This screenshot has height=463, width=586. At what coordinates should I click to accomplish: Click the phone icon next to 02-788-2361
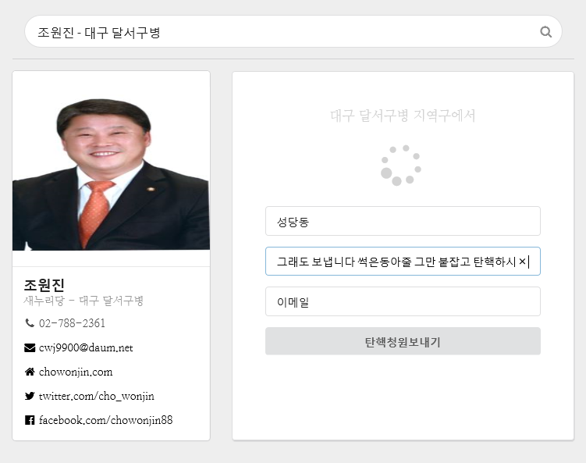[30, 322]
